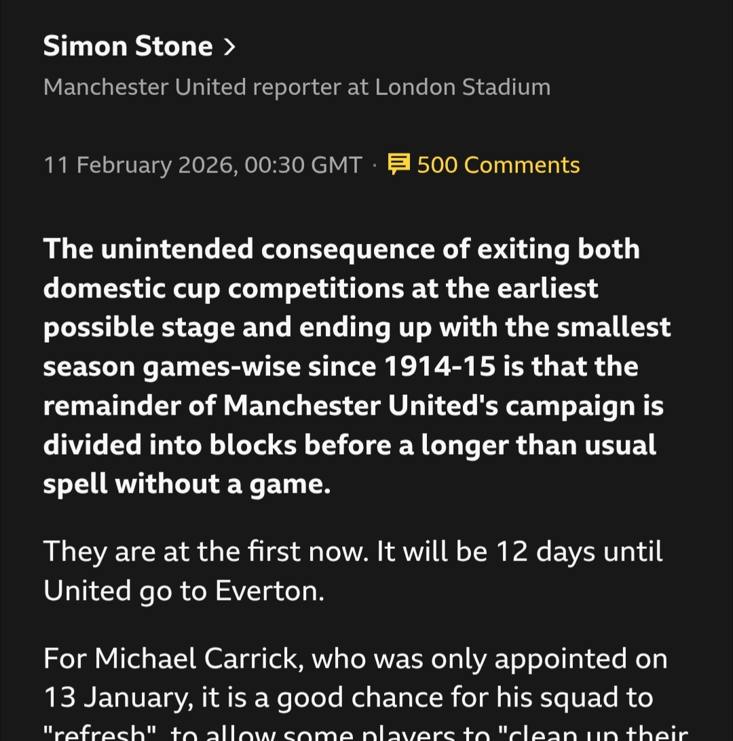Tap the comments speech bubble icon
Screen dimensions: 733x741
[x=398, y=164]
